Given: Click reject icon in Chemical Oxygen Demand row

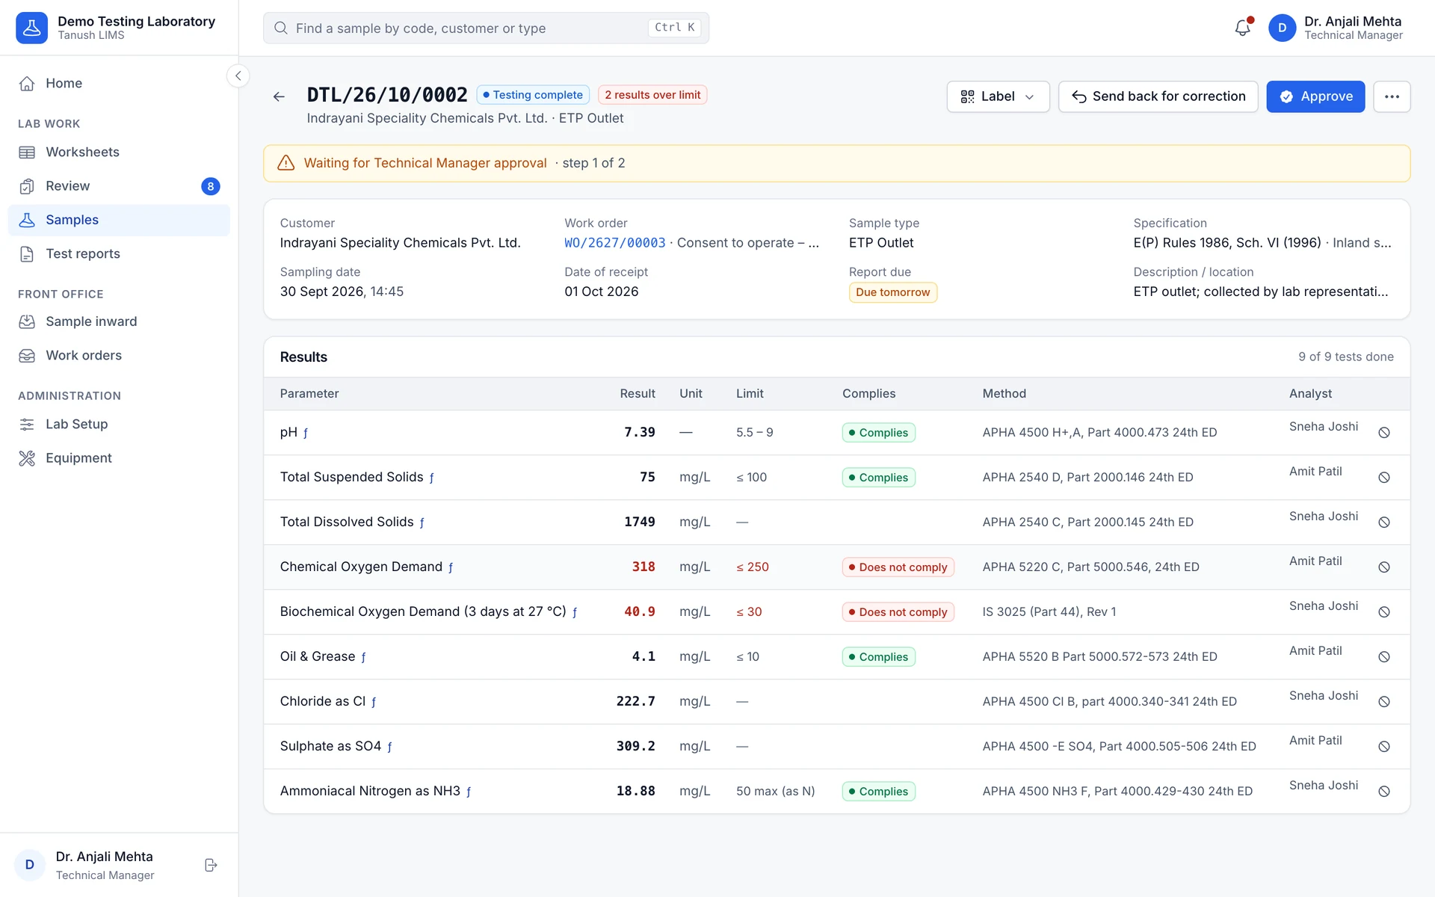Looking at the screenshot, I should coord(1383,567).
